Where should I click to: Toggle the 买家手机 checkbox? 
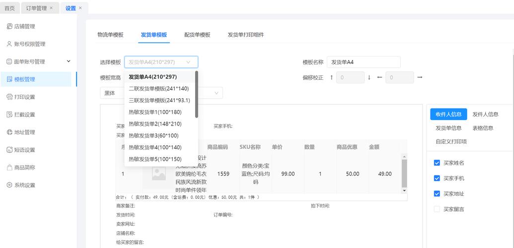(x=437, y=178)
